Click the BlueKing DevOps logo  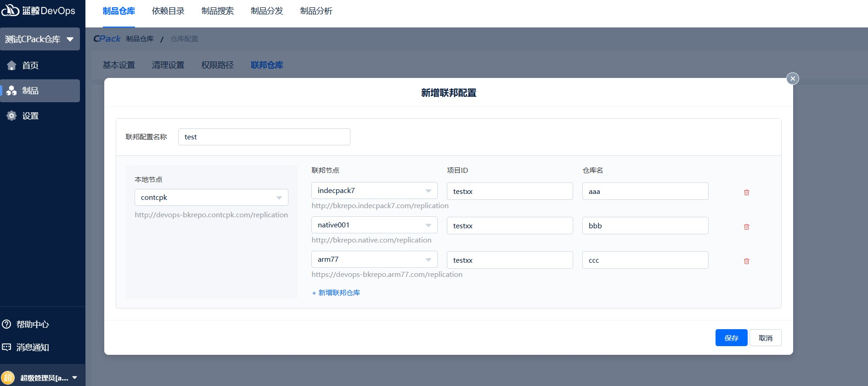click(38, 11)
